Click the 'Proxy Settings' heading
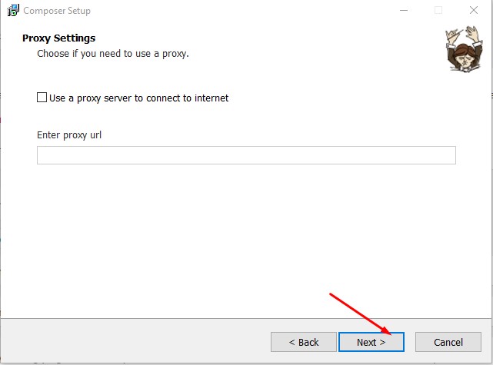The width and height of the screenshot is (493, 365). click(58, 38)
